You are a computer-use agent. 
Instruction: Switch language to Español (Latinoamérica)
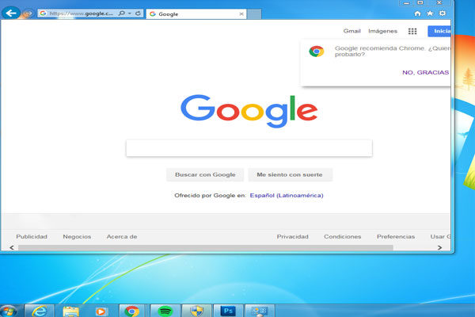pyautogui.click(x=287, y=196)
